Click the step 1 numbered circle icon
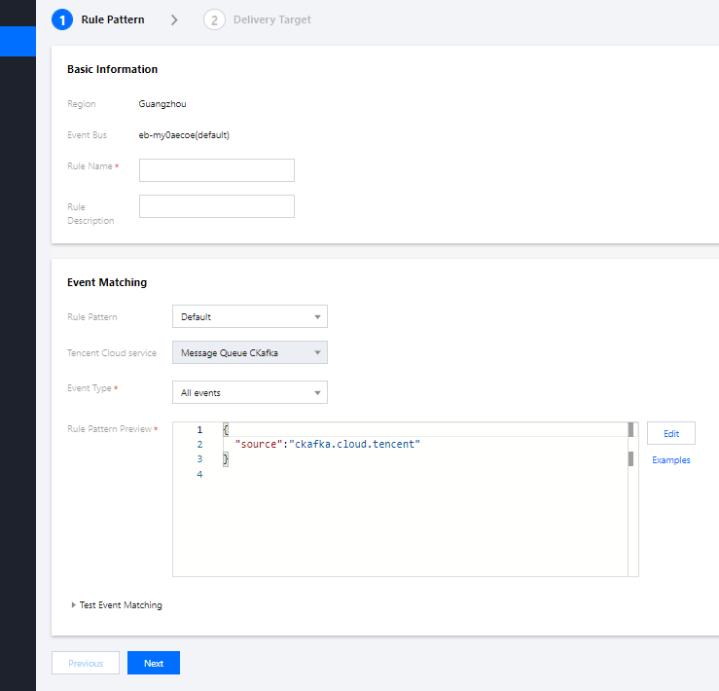 coord(62,19)
